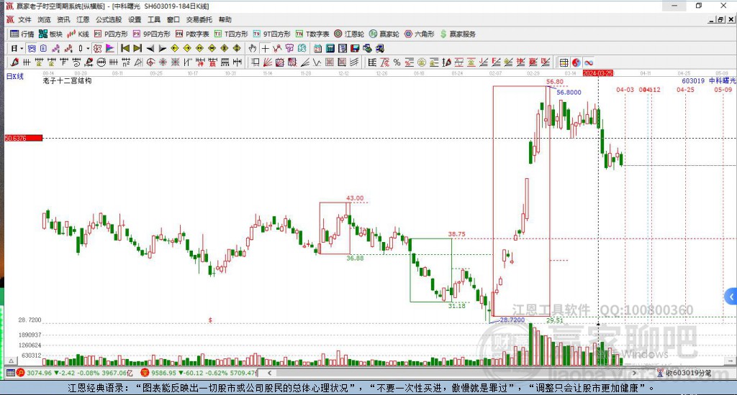The image size is (737, 395).
Task: Click the gold 金 circle icon
Action: (x=422, y=62)
